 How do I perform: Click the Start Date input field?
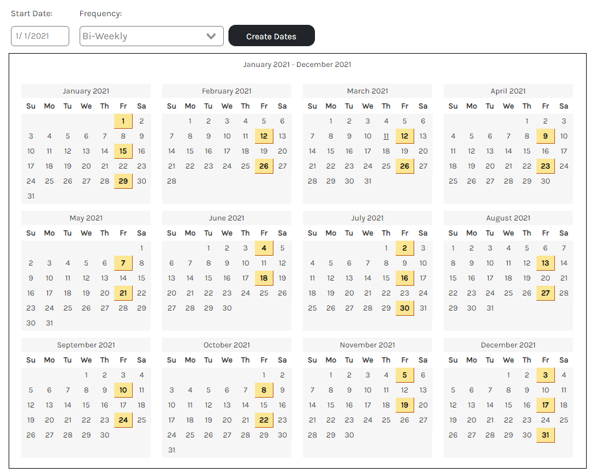click(40, 36)
